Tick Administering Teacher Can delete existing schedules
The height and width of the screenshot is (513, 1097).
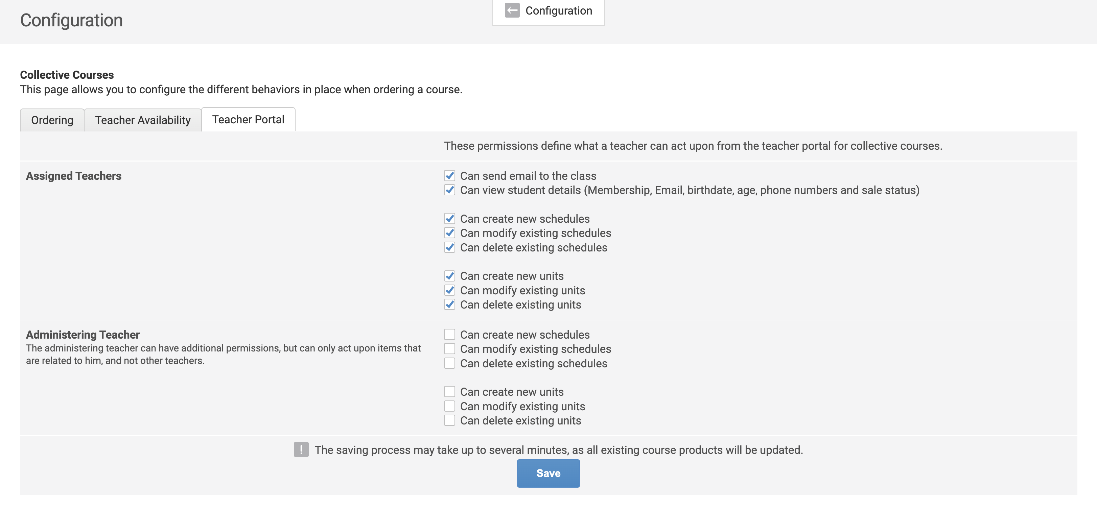point(449,364)
